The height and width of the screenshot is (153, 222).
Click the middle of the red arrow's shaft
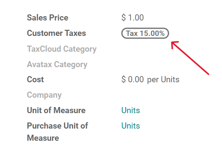(x=191, y=59)
